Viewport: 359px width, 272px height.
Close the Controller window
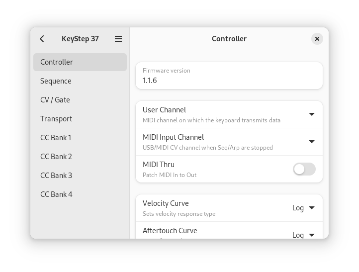(317, 39)
